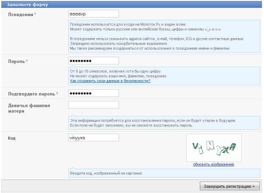The image size is (264, 193).
Task: Click the Псевдоним field label
Action: pos(21,15)
